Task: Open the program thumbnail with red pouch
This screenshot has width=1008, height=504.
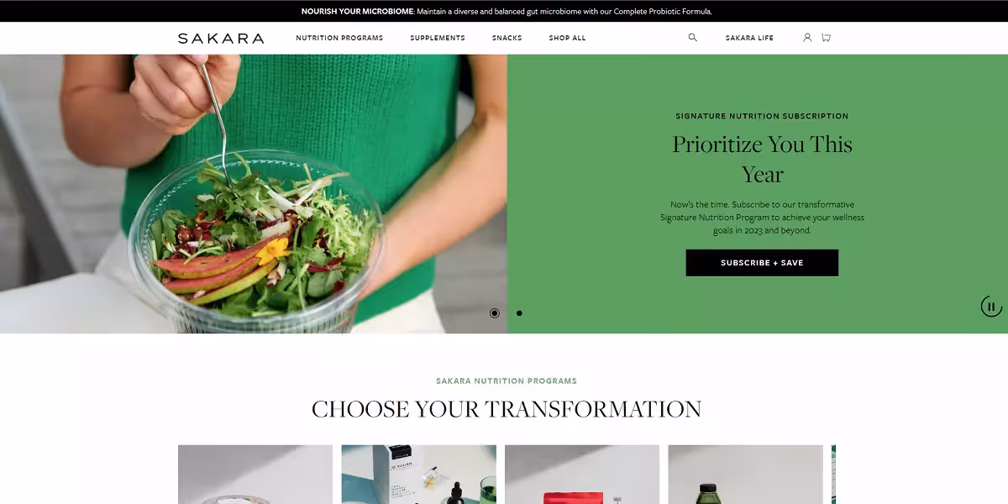Action: point(582,475)
